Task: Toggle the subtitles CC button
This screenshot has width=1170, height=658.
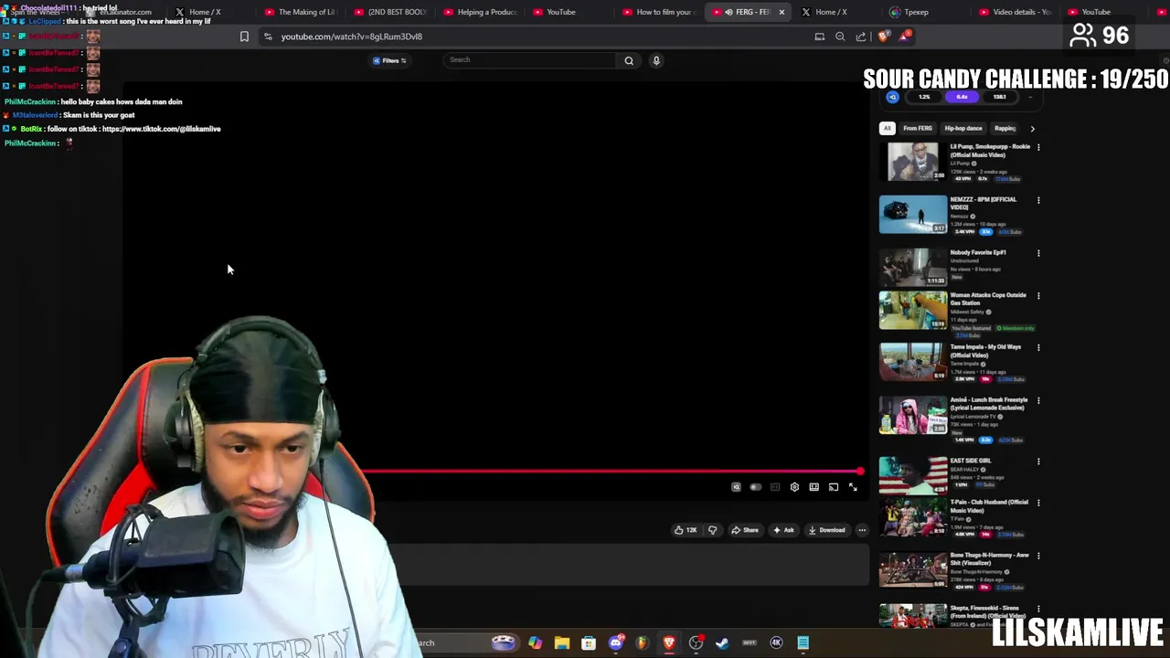Action: (775, 487)
